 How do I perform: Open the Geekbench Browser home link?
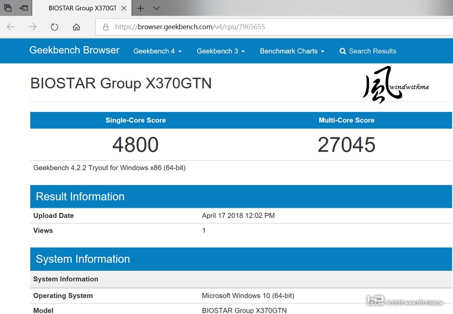[x=74, y=50]
